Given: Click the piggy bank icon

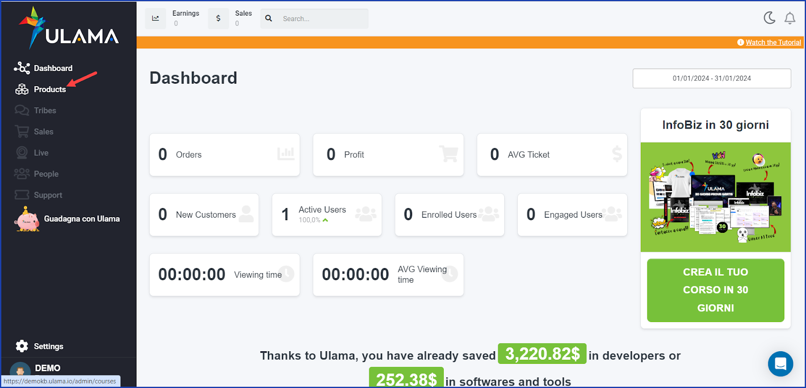Looking at the screenshot, I should (x=27, y=219).
